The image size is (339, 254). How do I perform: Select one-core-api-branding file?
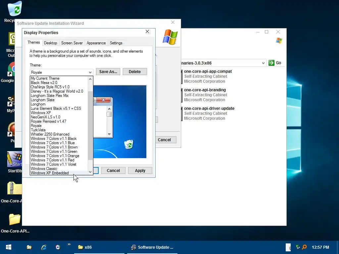pos(205,95)
